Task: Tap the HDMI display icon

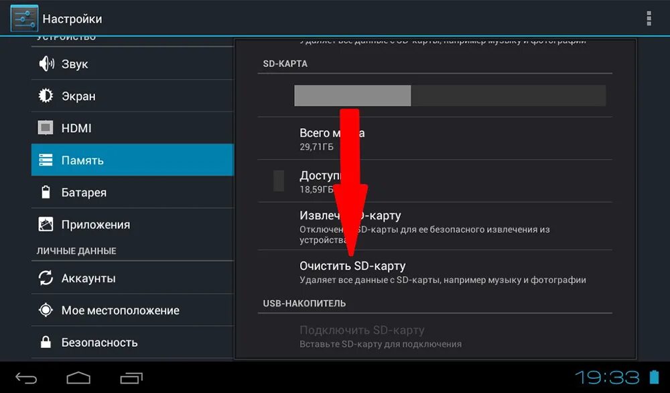Action: 46,127
